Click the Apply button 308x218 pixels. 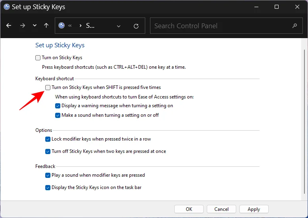click(x=254, y=209)
